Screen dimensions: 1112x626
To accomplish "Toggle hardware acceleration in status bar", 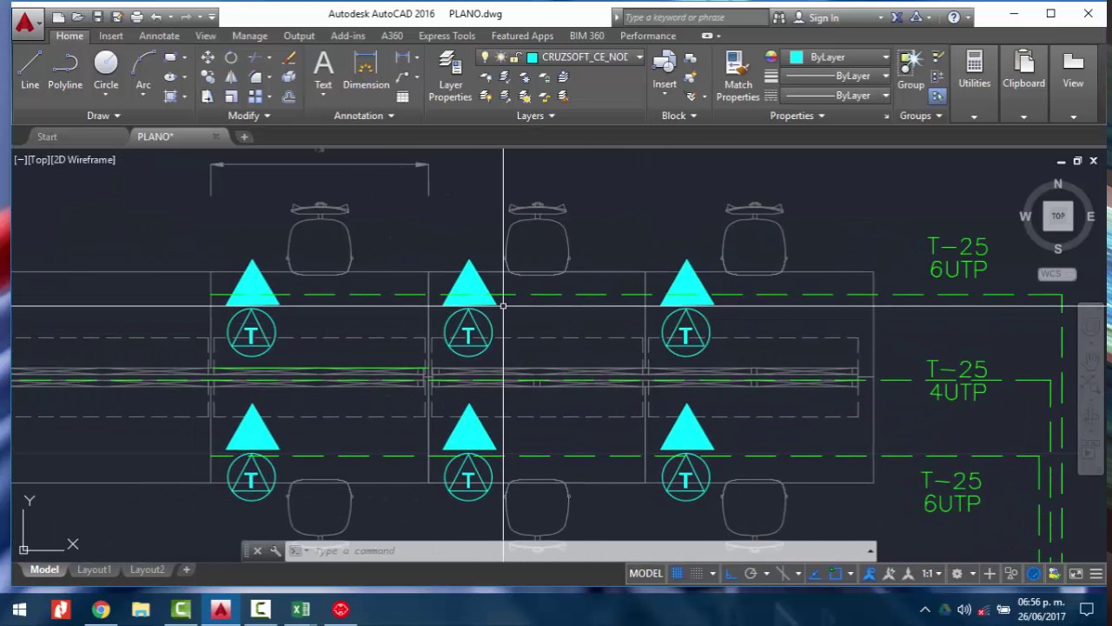I will click(1034, 573).
